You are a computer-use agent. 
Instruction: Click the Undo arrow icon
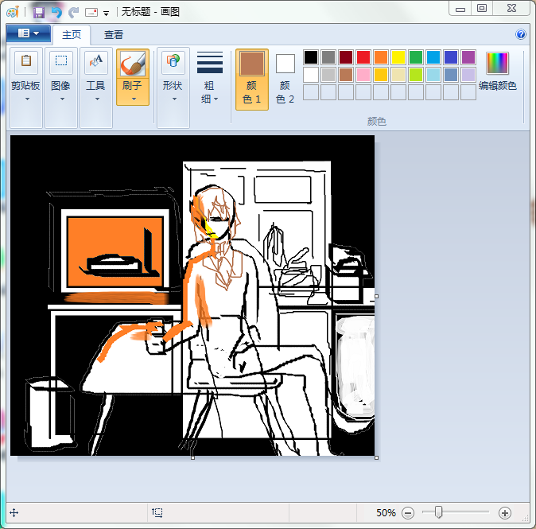tap(56, 12)
